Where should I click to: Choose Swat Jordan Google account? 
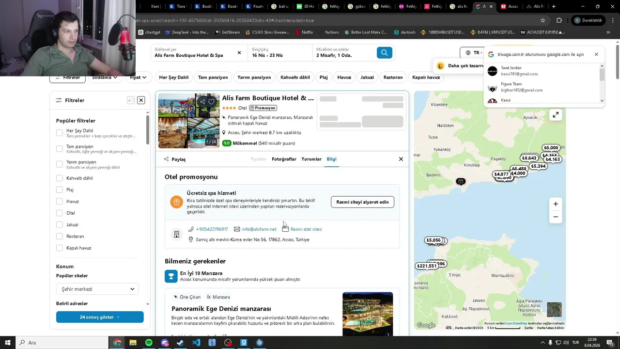[x=542, y=71]
